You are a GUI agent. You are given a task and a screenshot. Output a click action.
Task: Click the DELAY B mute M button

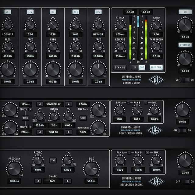30,127
